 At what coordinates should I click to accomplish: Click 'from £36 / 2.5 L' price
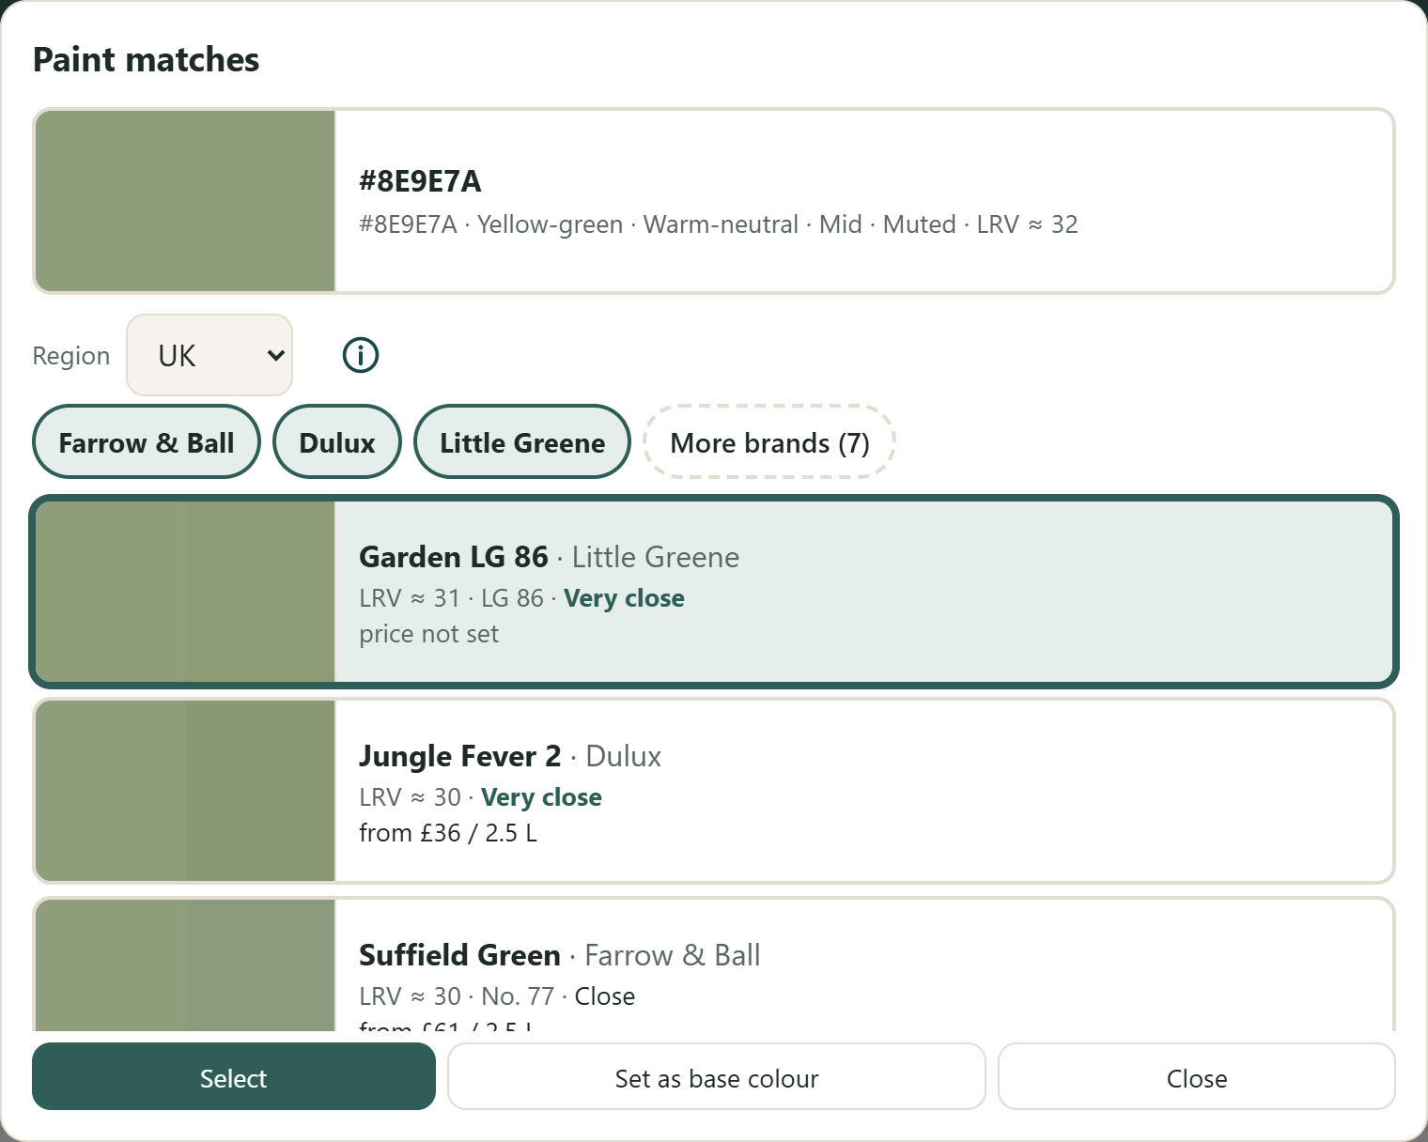pos(448,833)
